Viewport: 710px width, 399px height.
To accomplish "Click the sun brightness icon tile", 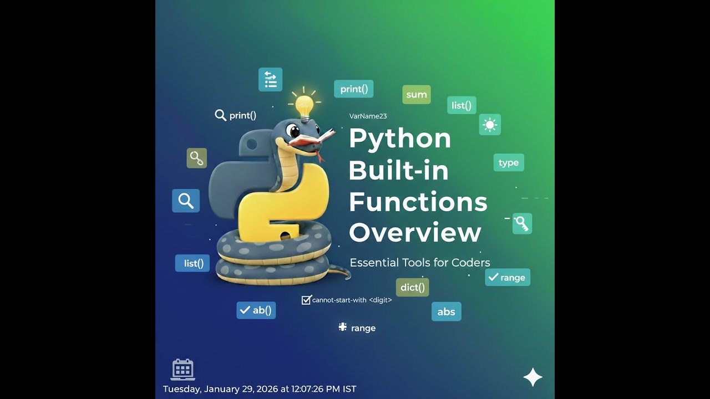I will (490, 125).
